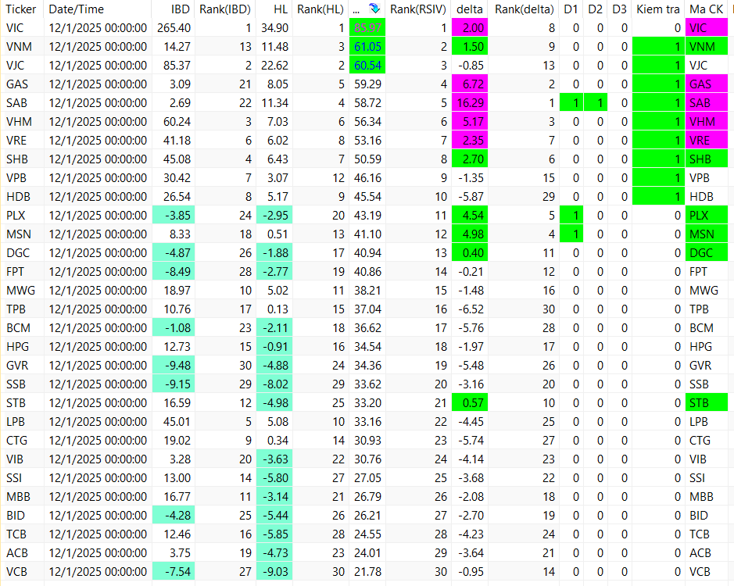Click the magenta delta value 16.29
Image resolution: width=734 pixels, height=586 pixels.
pyautogui.click(x=470, y=102)
